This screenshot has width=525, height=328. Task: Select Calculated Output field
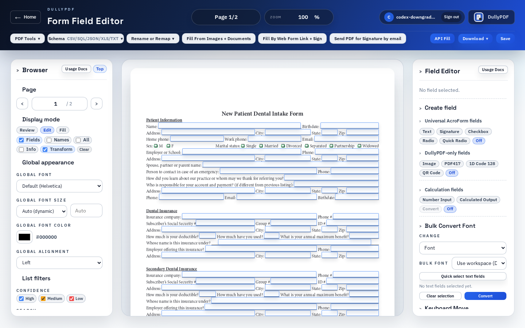[x=478, y=200]
